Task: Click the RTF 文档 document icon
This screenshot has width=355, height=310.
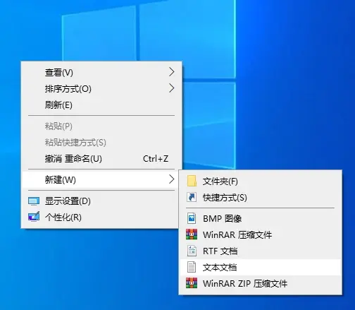Action: (192, 251)
